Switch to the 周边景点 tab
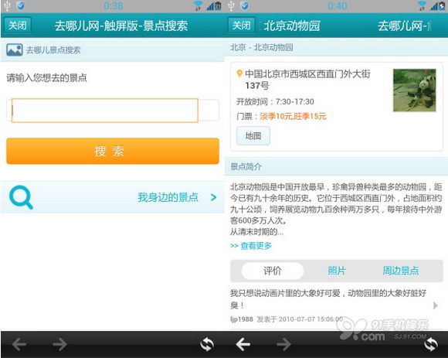This screenshot has width=448, height=358. pos(401,271)
